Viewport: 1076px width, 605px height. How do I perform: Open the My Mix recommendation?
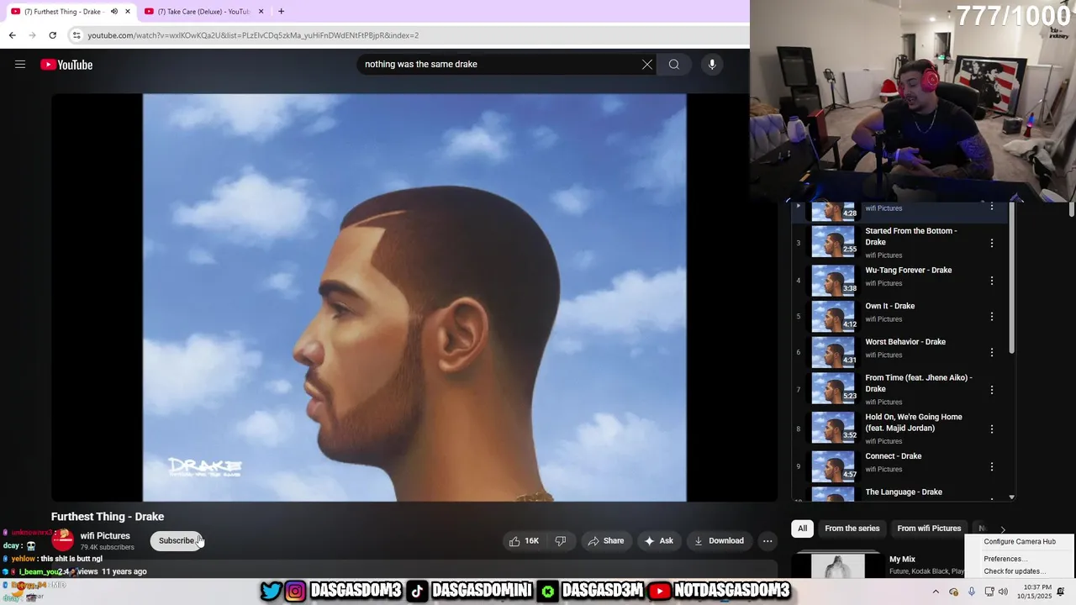click(x=902, y=560)
